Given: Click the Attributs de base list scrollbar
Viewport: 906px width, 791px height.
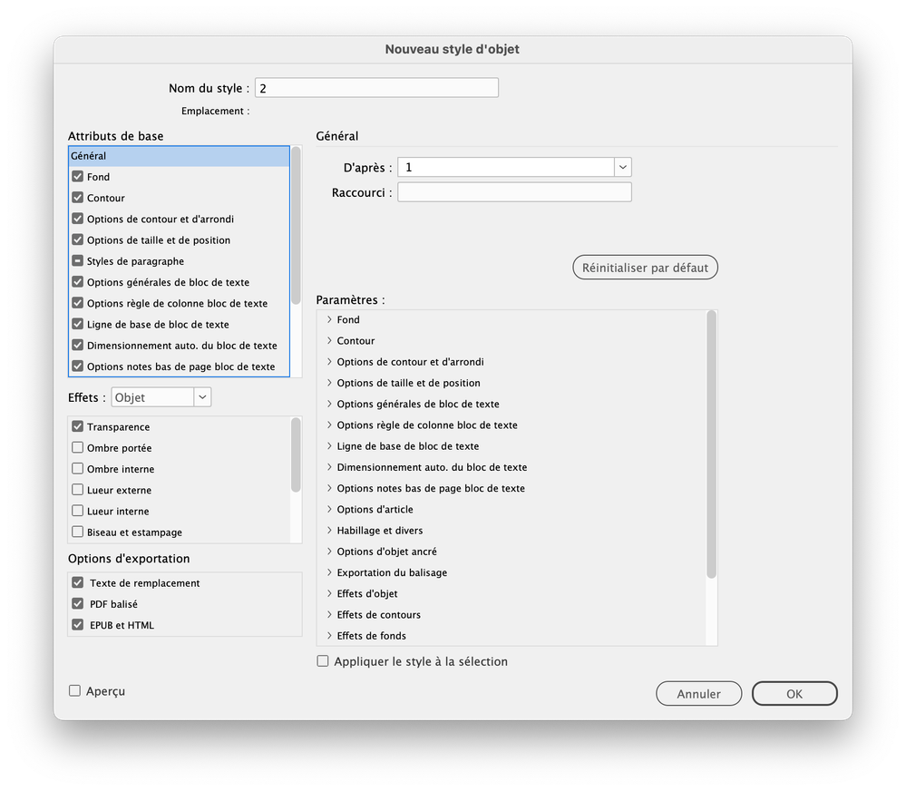Looking at the screenshot, I should click(x=296, y=225).
